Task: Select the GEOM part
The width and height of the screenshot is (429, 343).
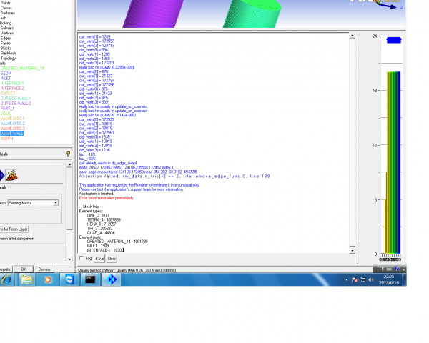Action: (6, 74)
